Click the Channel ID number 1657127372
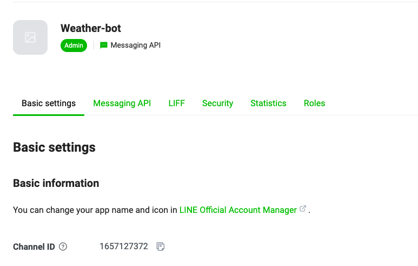Screen dimensions: 418x266 click(124, 246)
